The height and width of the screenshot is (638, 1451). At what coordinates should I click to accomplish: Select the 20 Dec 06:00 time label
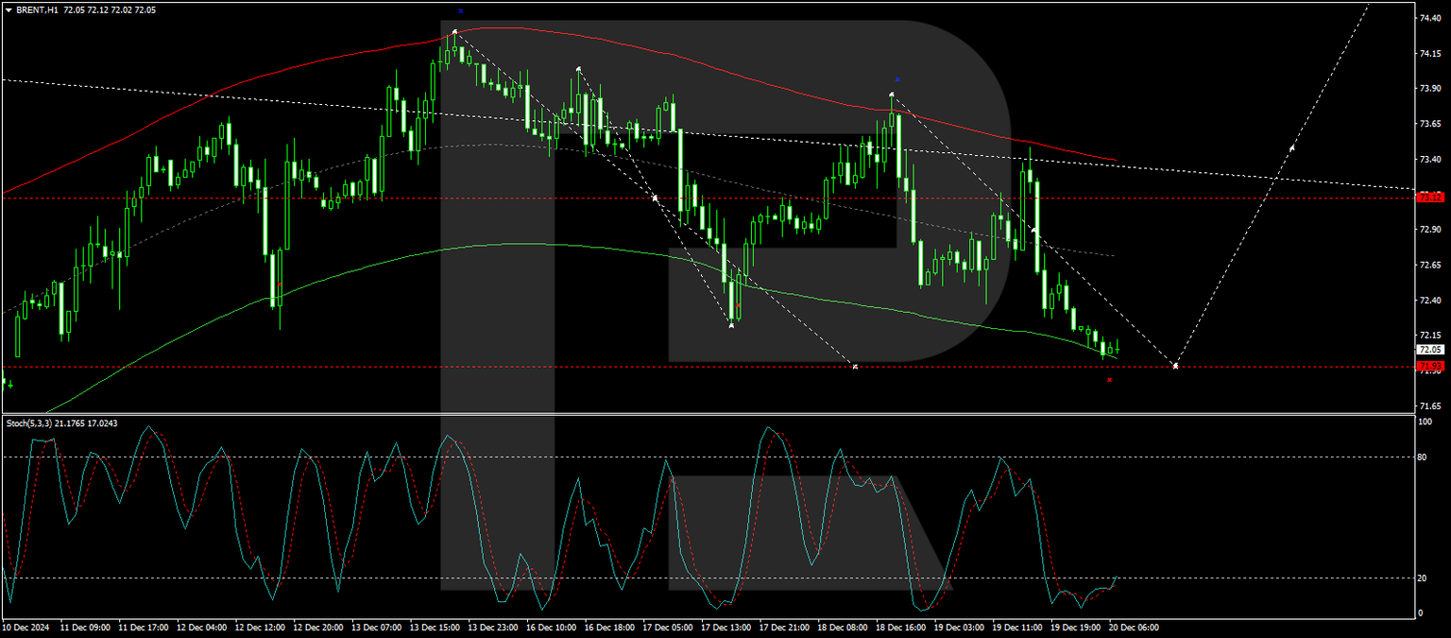click(1135, 627)
